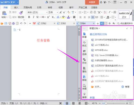134x105 pixels.
Task: Toggle Subscript formatting
Action: [x=53, y=17]
